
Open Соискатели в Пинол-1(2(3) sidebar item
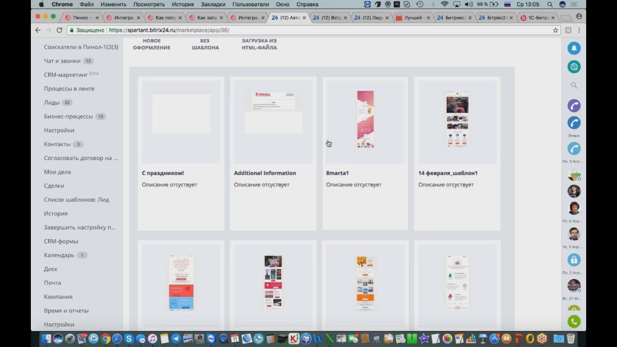pyautogui.click(x=81, y=47)
